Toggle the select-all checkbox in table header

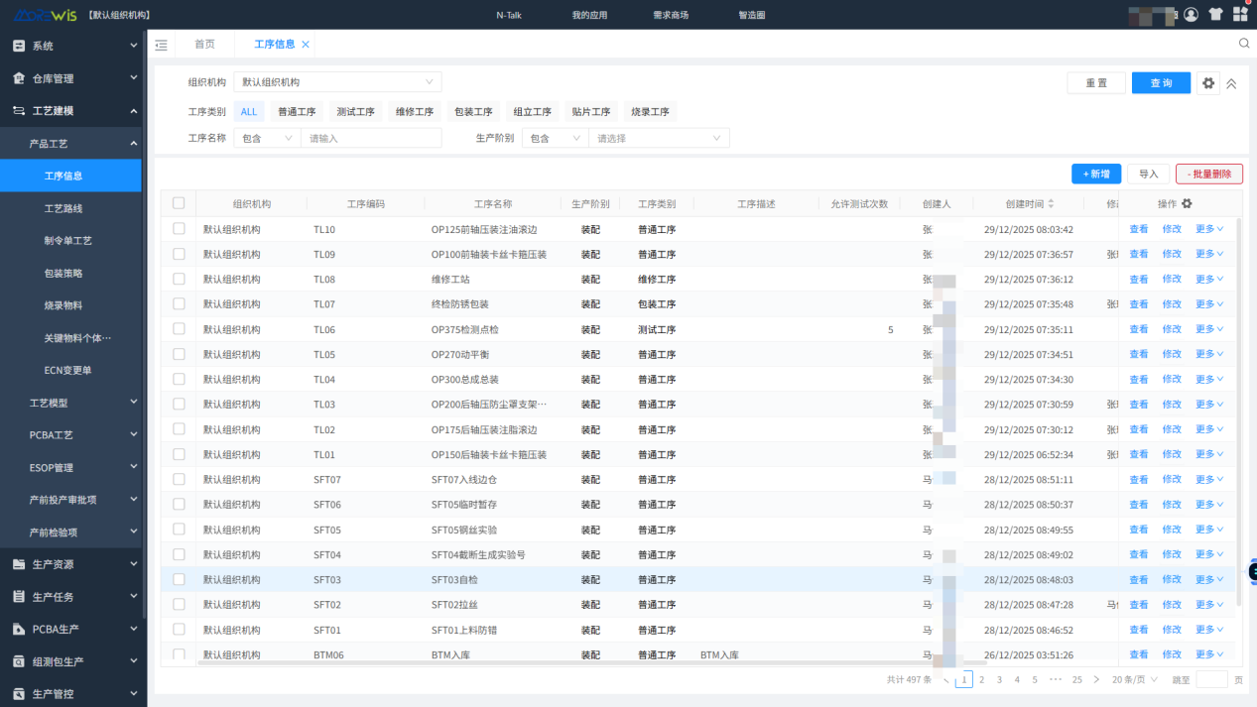[x=179, y=203]
